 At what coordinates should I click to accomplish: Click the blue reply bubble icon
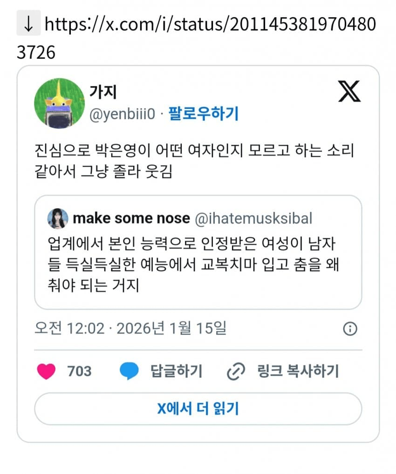click(x=129, y=372)
